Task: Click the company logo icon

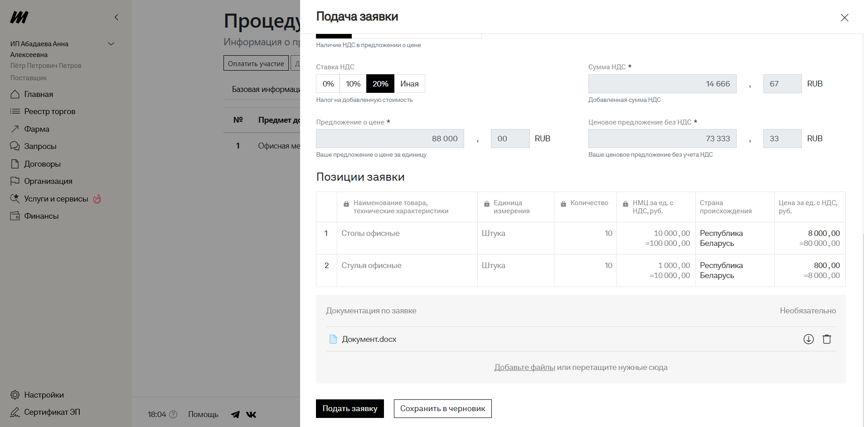Action: pos(19,18)
